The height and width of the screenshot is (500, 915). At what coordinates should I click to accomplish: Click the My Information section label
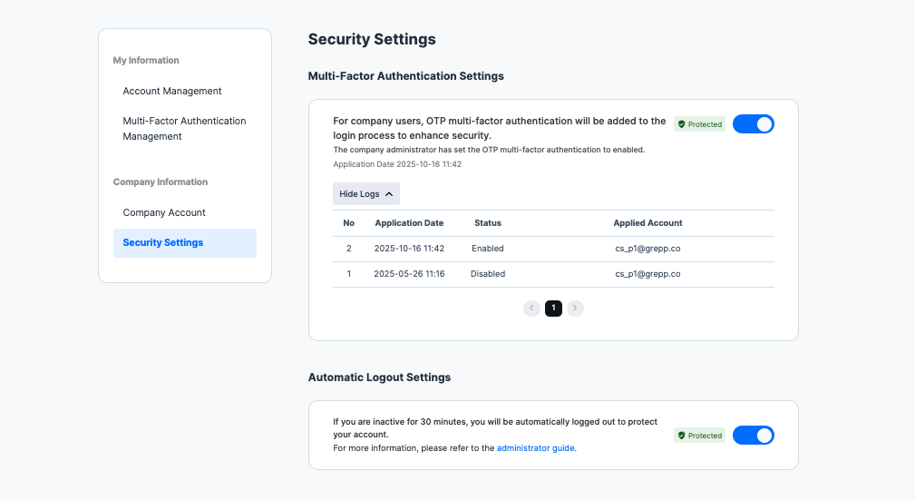pos(146,60)
